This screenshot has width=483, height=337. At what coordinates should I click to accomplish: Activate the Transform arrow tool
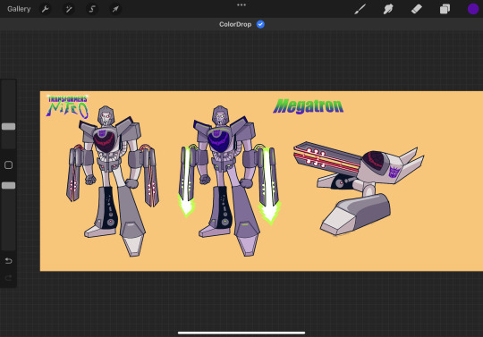pos(115,9)
